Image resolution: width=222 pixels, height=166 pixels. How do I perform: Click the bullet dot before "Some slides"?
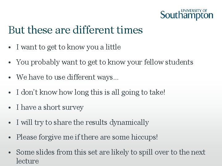10,152
